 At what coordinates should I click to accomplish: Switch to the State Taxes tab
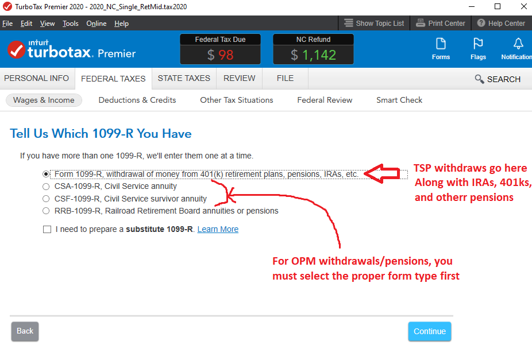click(184, 78)
